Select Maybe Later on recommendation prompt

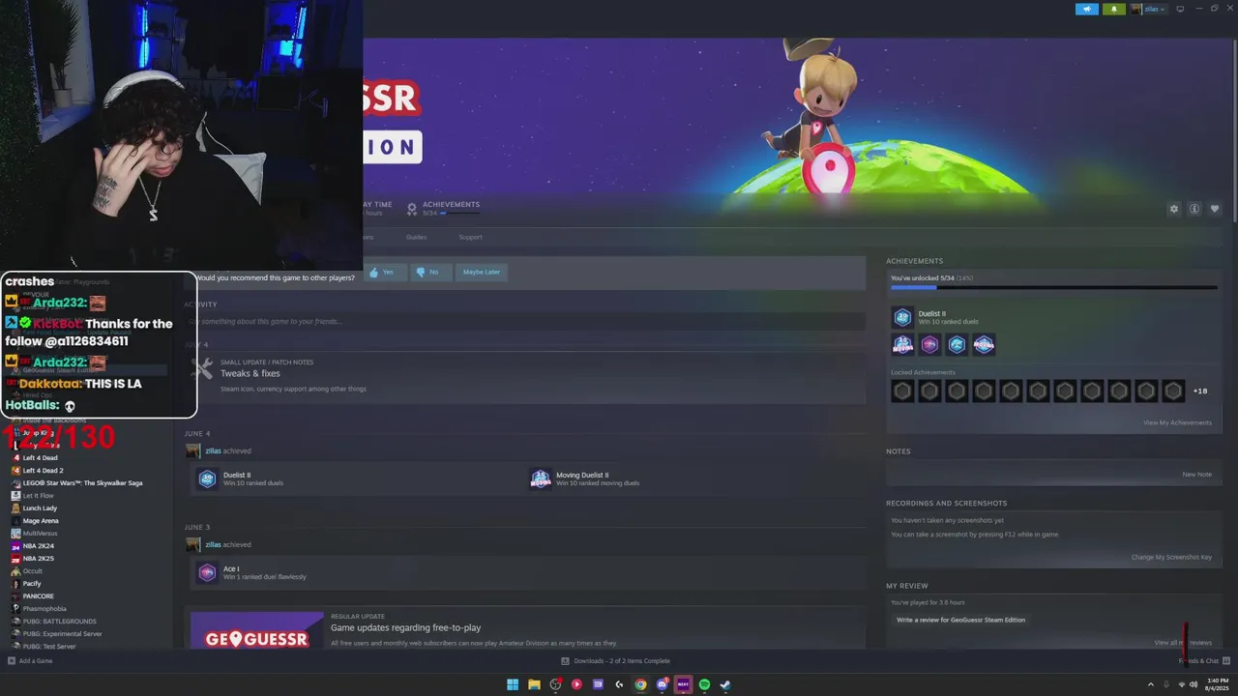(x=482, y=272)
